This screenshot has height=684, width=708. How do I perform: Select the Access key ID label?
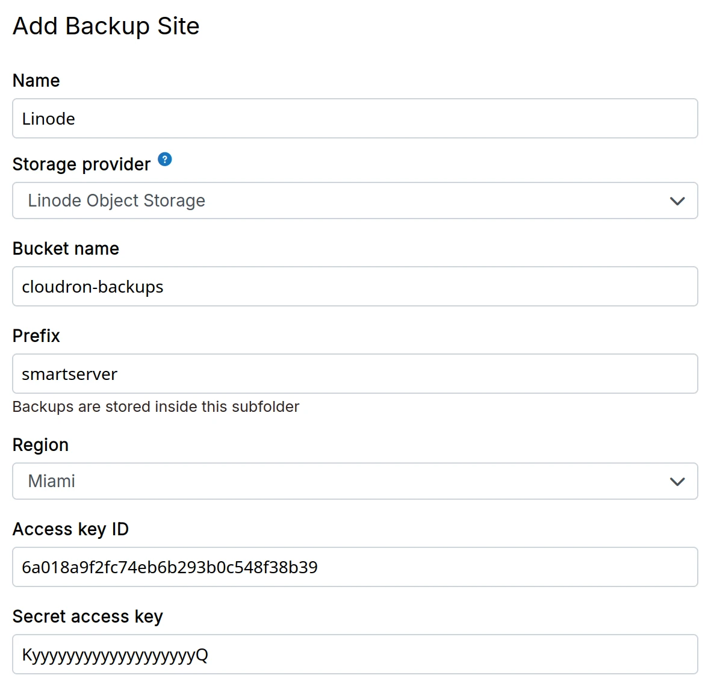pos(70,529)
